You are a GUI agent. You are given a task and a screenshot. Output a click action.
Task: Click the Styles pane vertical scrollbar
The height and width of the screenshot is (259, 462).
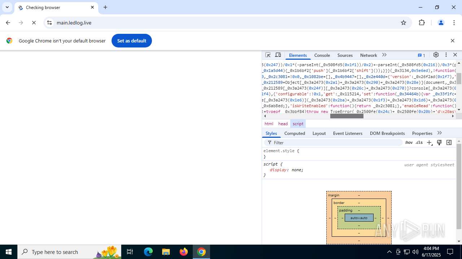[459, 186]
